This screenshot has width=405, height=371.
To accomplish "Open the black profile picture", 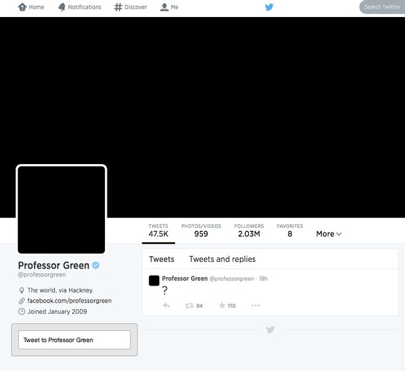I will (x=62, y=209).
